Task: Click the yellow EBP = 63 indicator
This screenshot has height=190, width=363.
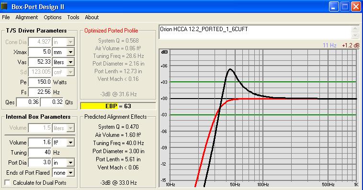Action: [118, 106]
